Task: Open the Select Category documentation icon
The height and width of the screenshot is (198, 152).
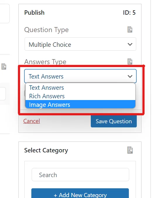Action: click(x=130, y=150)
